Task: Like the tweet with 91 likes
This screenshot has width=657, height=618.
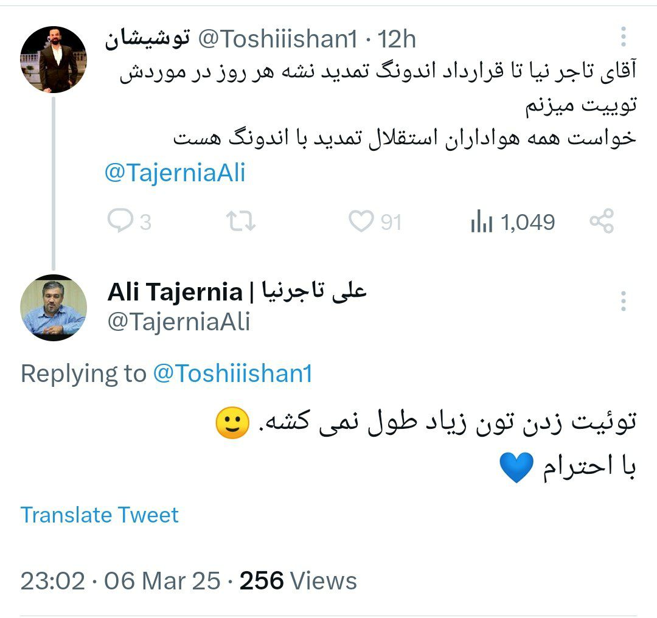Action: (x=361, y=221)
